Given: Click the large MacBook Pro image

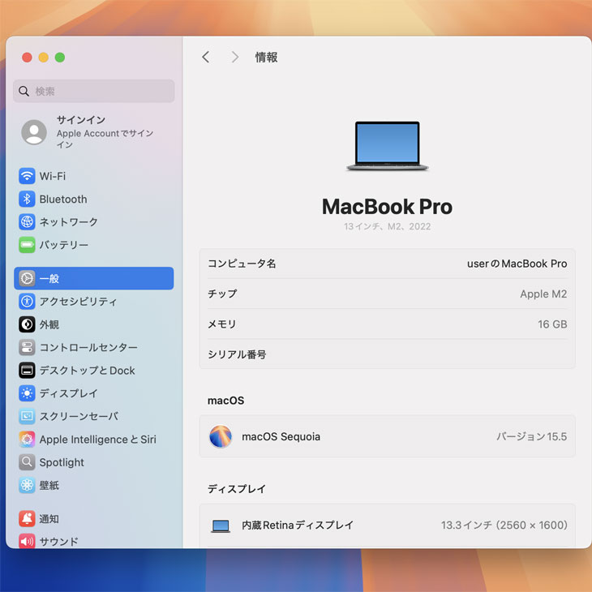Looking at the screenshot, I should point(388,146).
